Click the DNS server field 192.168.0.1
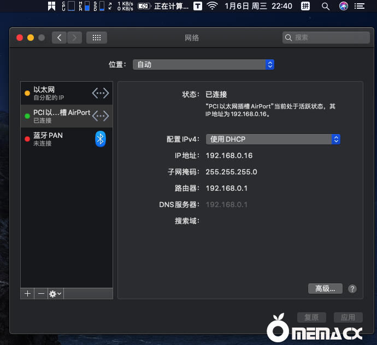Viewport: 377px width, 345px height. [x=227, y=204]
